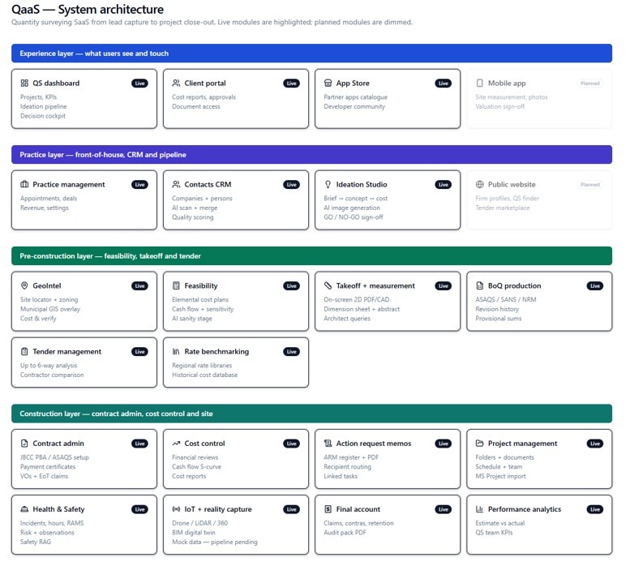The height and width of the screenshot is (566, 630).
Task: Click 'Dimension sheet + abstract' text
Action: [x=362, y=309]
